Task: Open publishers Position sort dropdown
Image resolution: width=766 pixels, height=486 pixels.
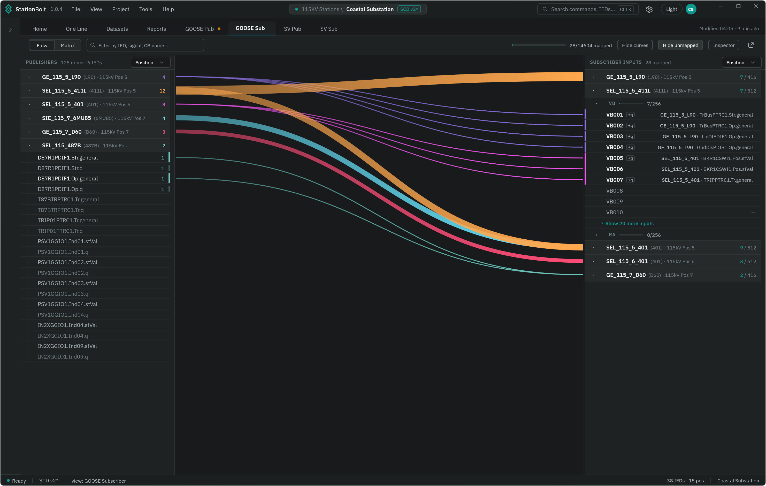Action: click(150, 62)
